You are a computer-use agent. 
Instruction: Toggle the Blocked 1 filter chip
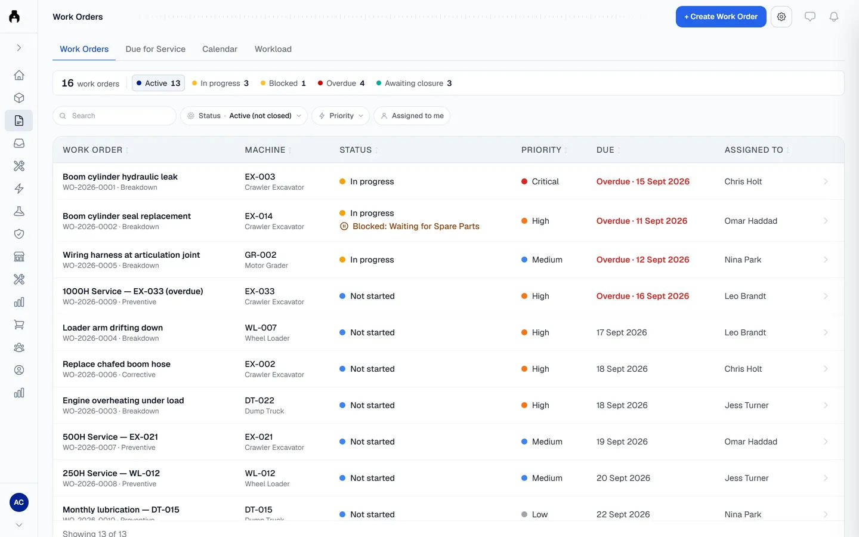[283, 83]
